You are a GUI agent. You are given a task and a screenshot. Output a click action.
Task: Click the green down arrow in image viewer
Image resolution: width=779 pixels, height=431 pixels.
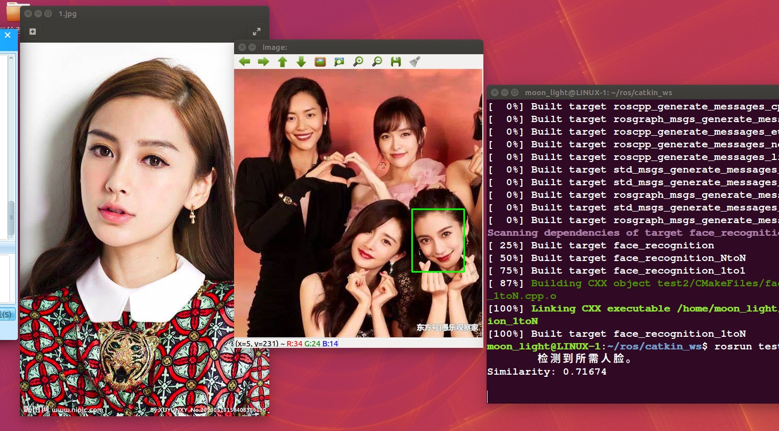click(300, 62)
